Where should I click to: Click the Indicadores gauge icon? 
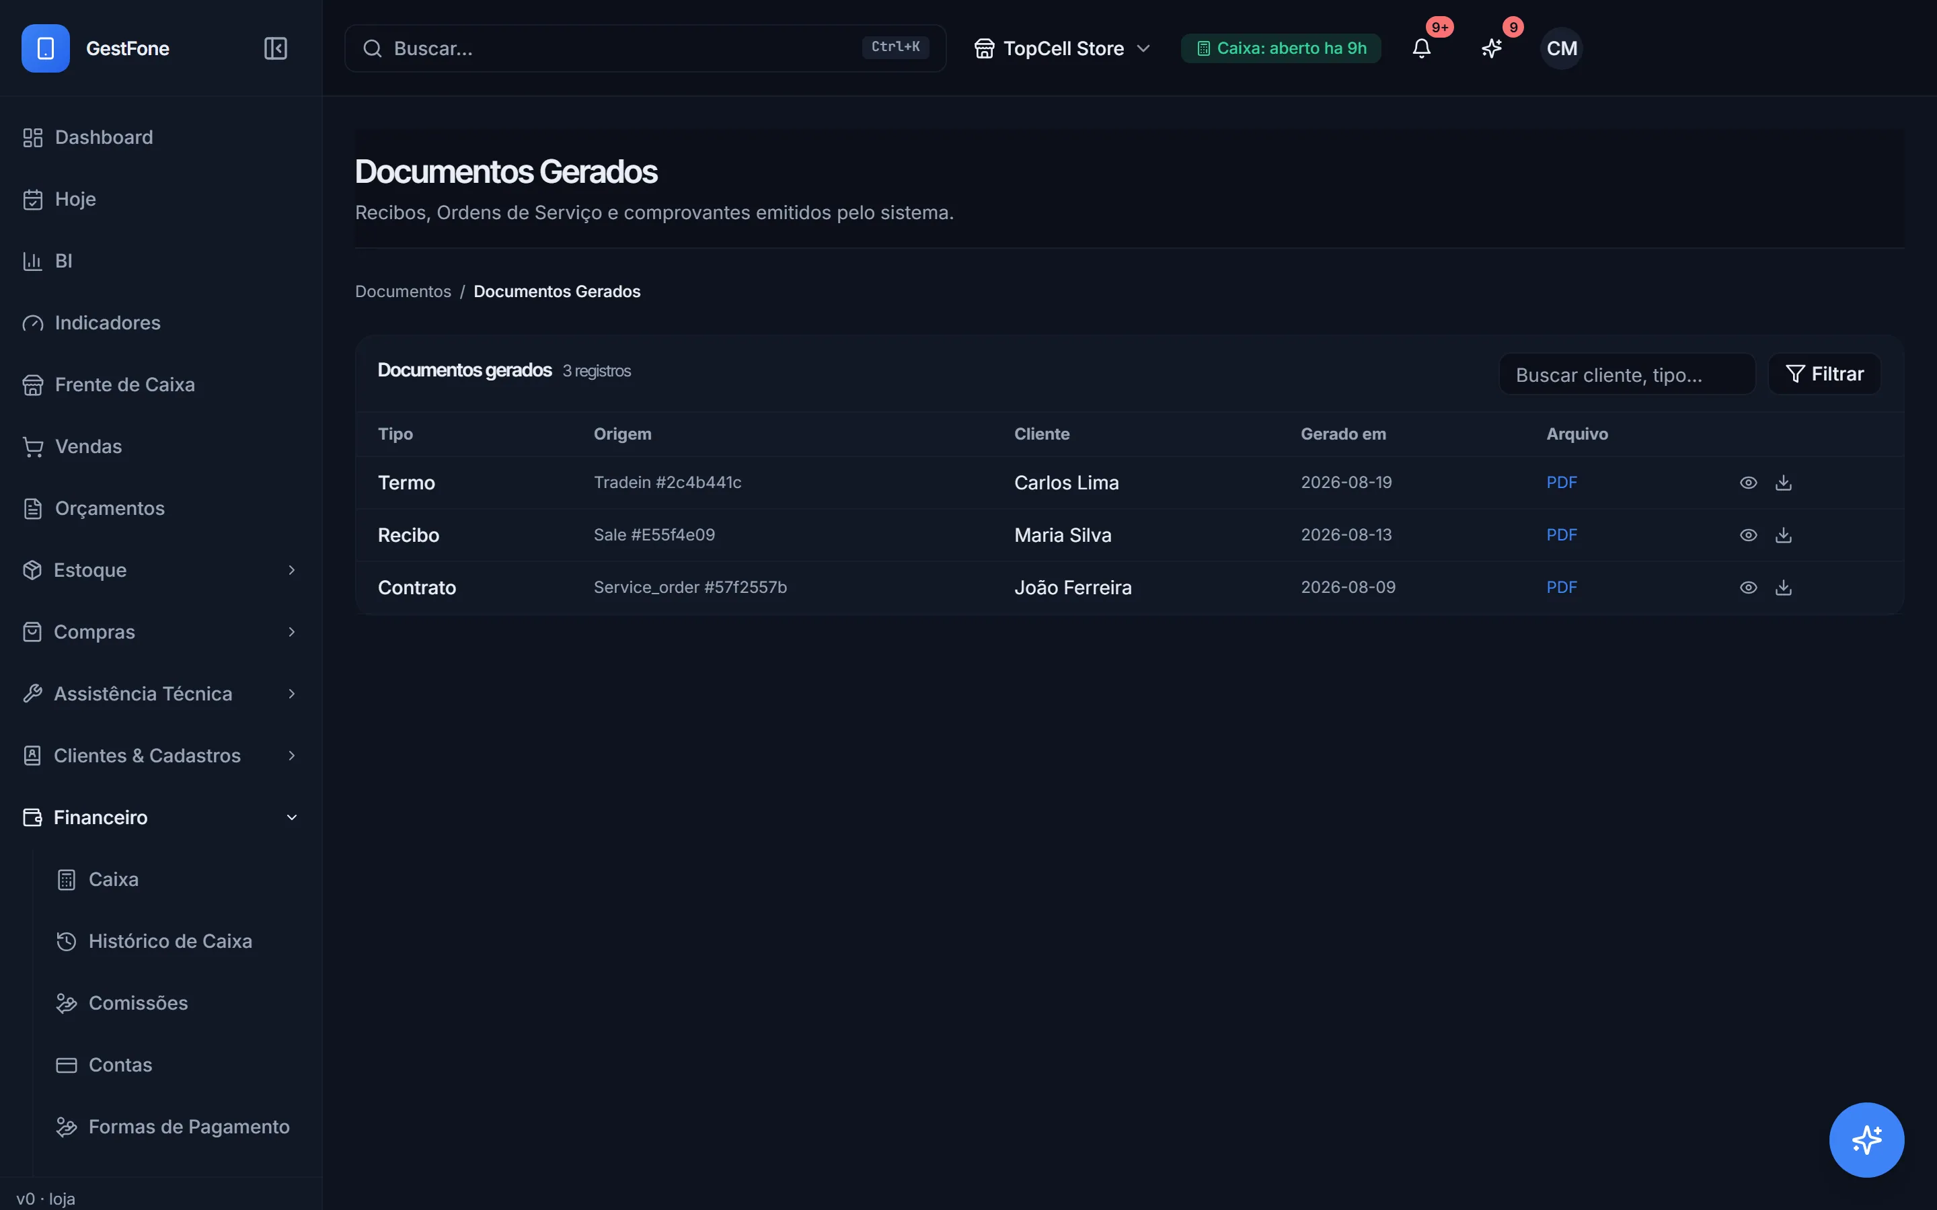(33, 323)
